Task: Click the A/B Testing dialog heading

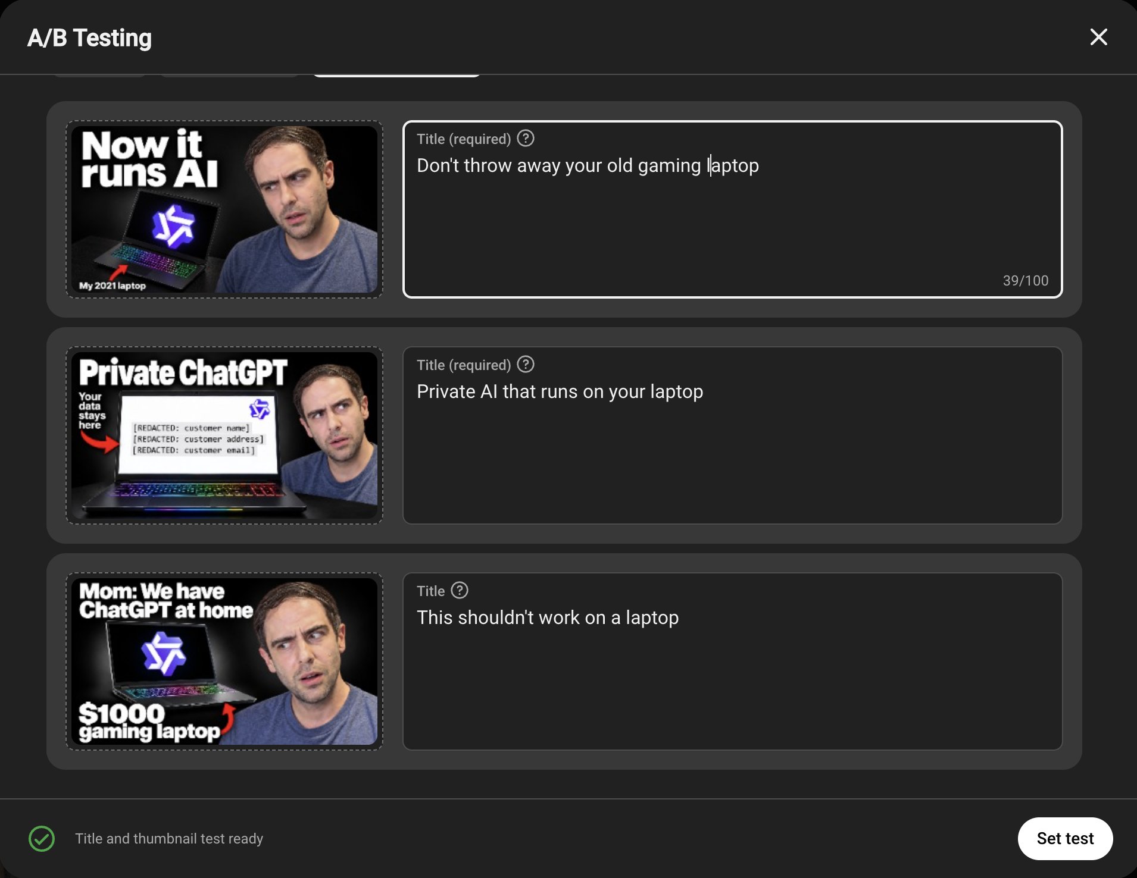Action: [89, 38]
